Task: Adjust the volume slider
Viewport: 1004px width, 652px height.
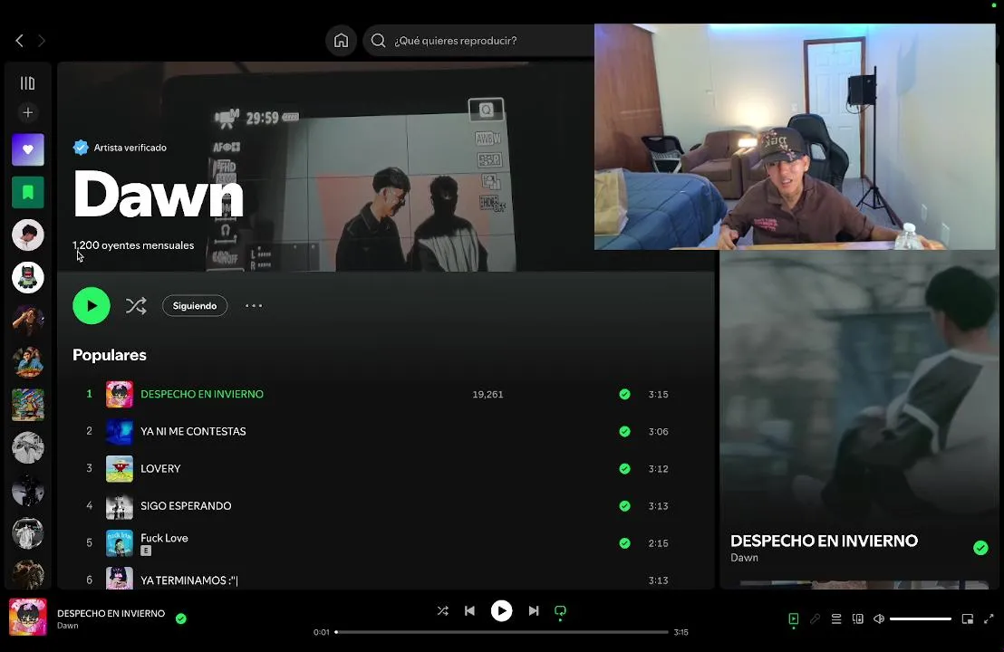Action: pos(920,618)
